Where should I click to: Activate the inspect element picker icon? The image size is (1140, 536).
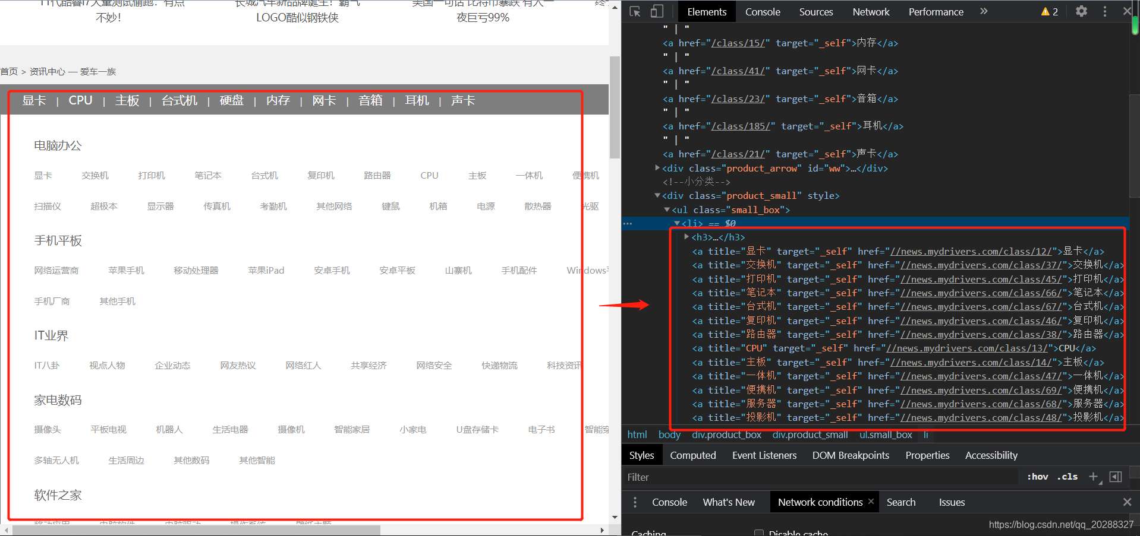point(635,11)
